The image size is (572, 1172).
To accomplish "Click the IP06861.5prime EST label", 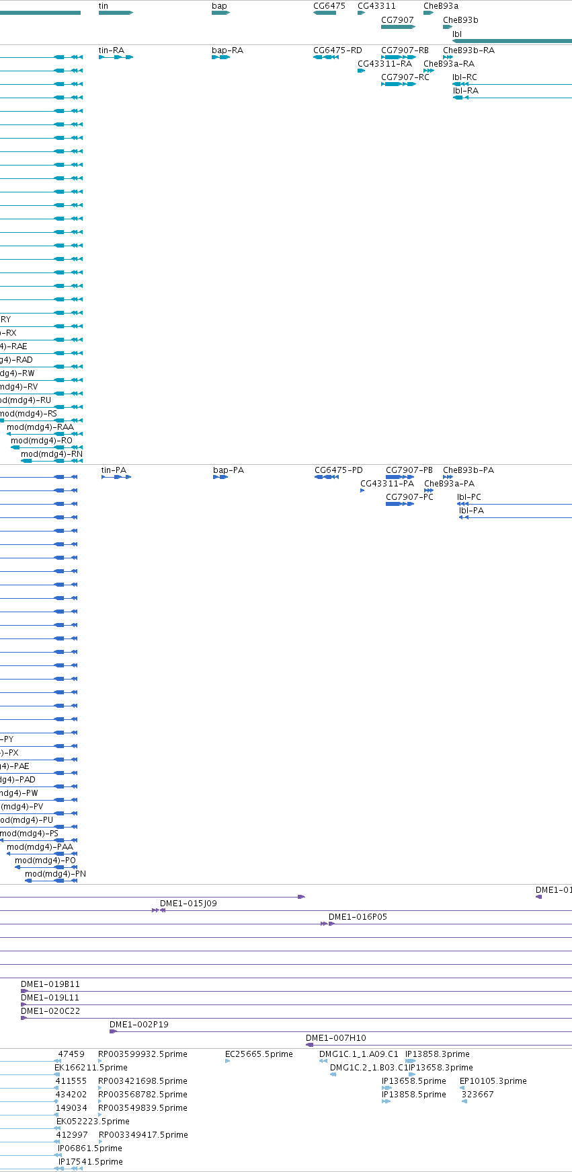I will [x=90, y=1148].
